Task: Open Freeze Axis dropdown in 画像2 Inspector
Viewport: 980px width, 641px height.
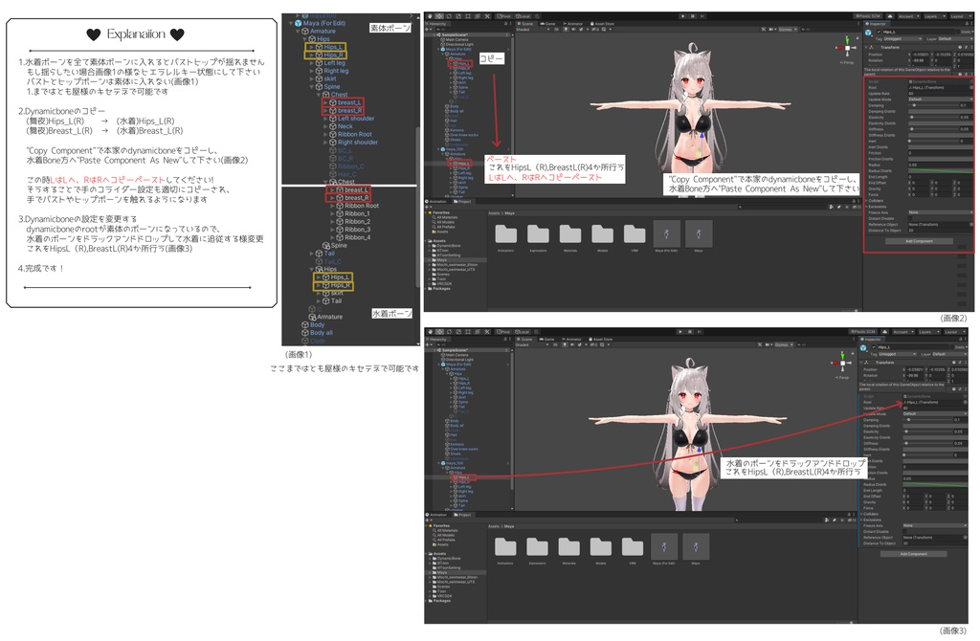Action: pyautogui.click(x=941, y=212)
